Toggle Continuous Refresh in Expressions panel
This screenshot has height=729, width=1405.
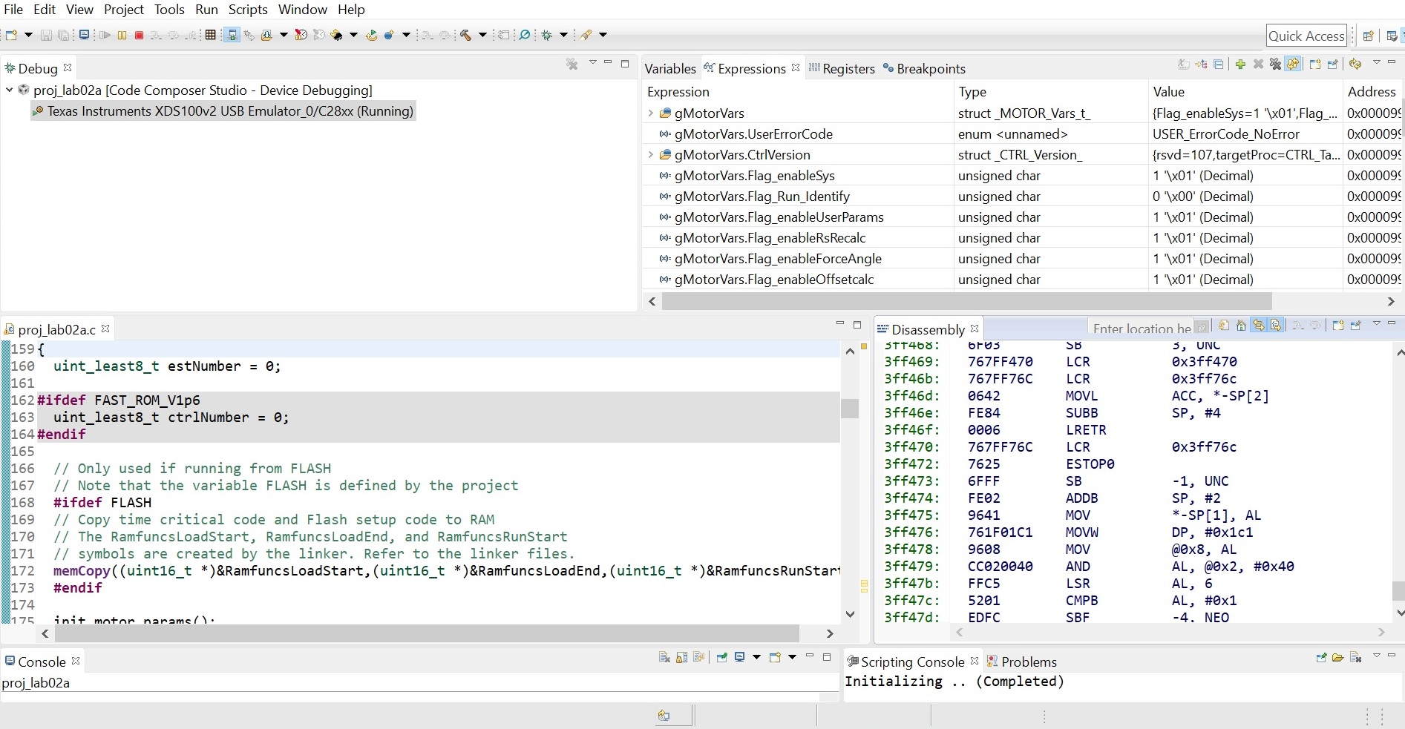coord(1293,64)
